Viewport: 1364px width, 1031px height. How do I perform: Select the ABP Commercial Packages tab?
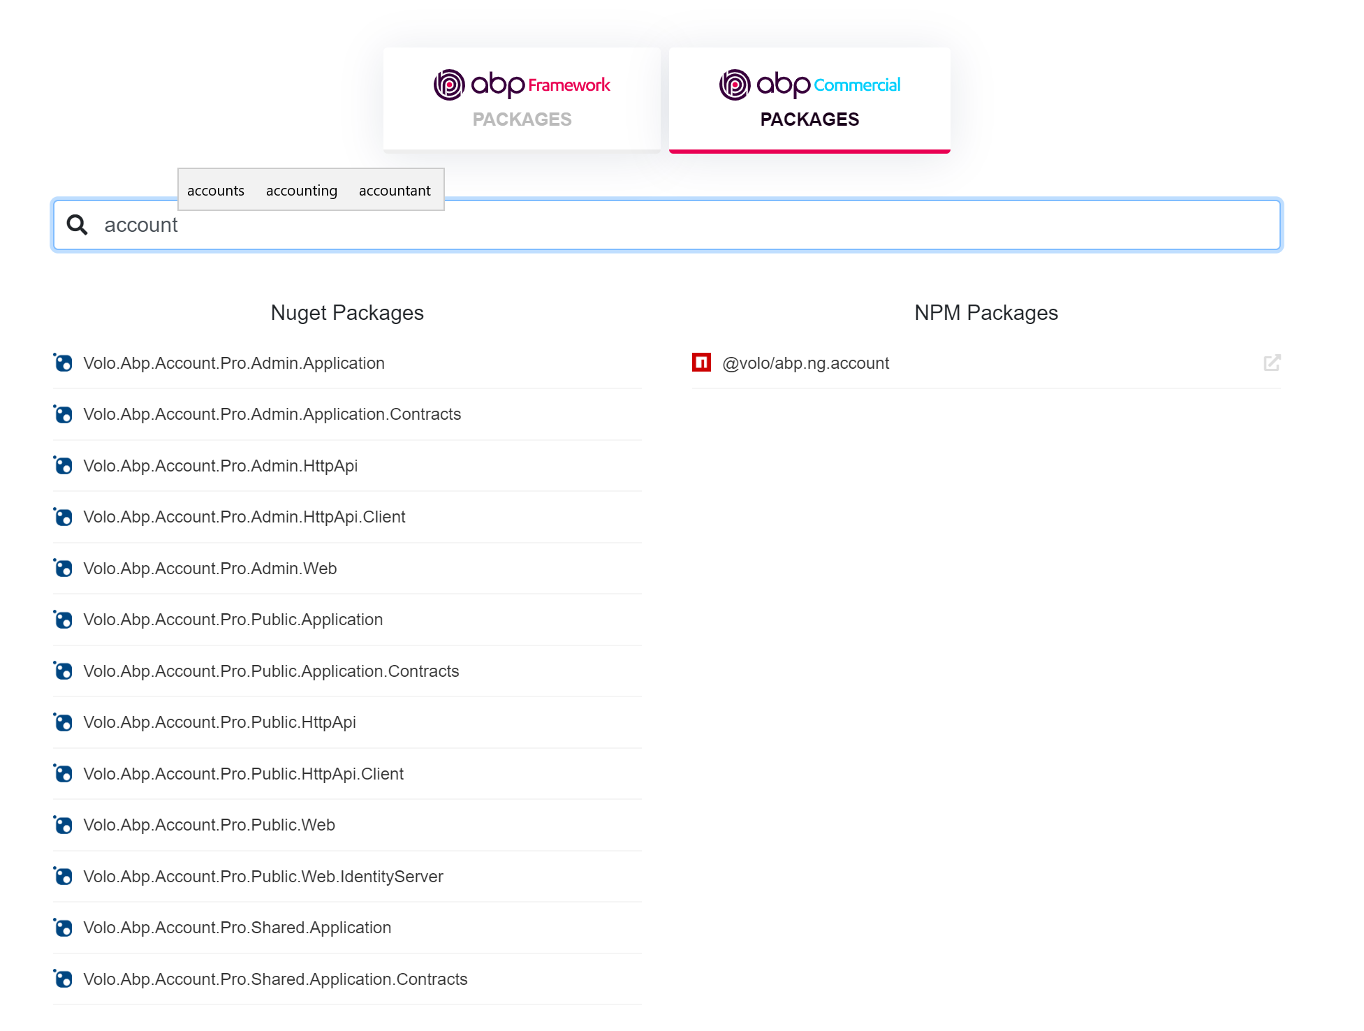click(x=809, y=99)
